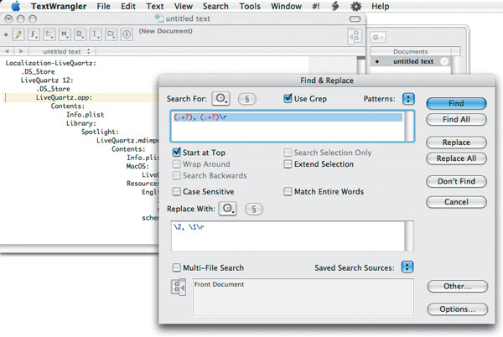Click the Markers (M) toolbar icon
This screenshot has height=337, width=503.
pos(65,34)
